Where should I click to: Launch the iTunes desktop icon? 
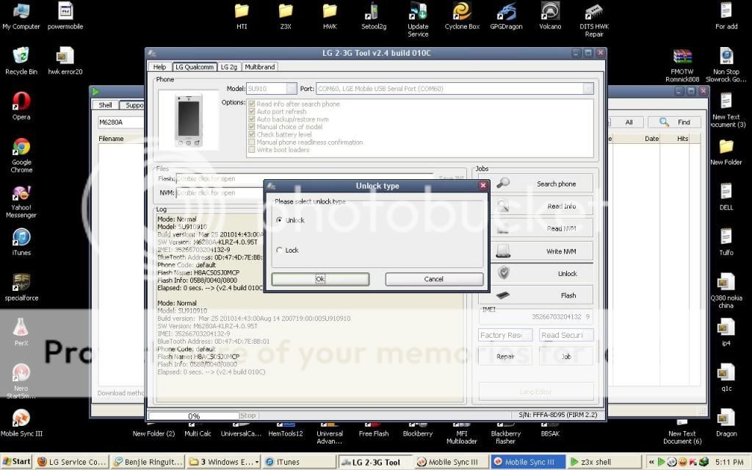21,242
